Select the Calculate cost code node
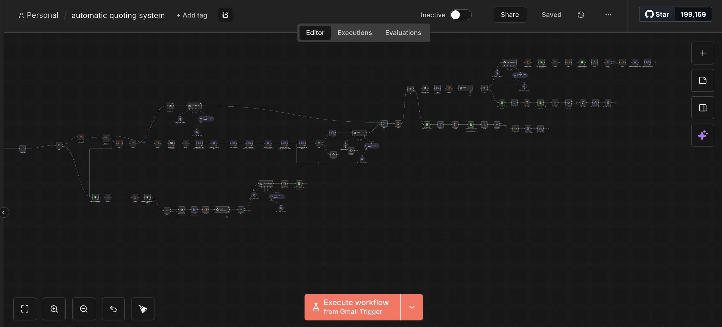The width and height of the screenshot is (722, 327). (x=528, y=62)
